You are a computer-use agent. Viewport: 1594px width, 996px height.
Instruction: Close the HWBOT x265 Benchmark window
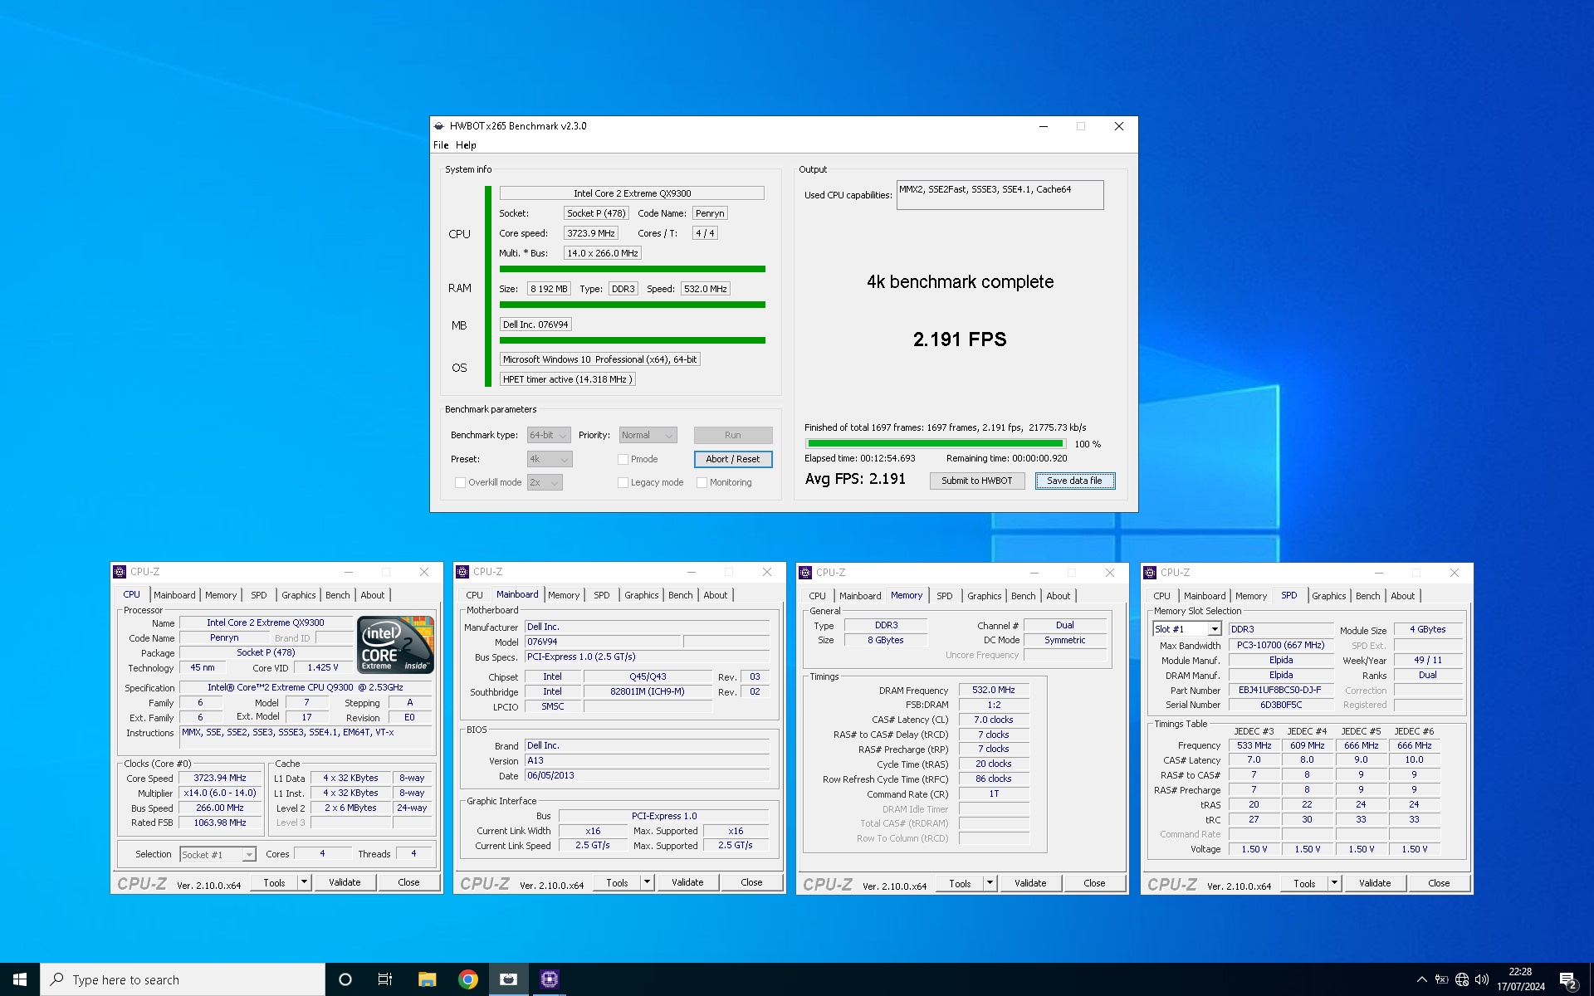pyautogui.click(x=1118, y=126)
